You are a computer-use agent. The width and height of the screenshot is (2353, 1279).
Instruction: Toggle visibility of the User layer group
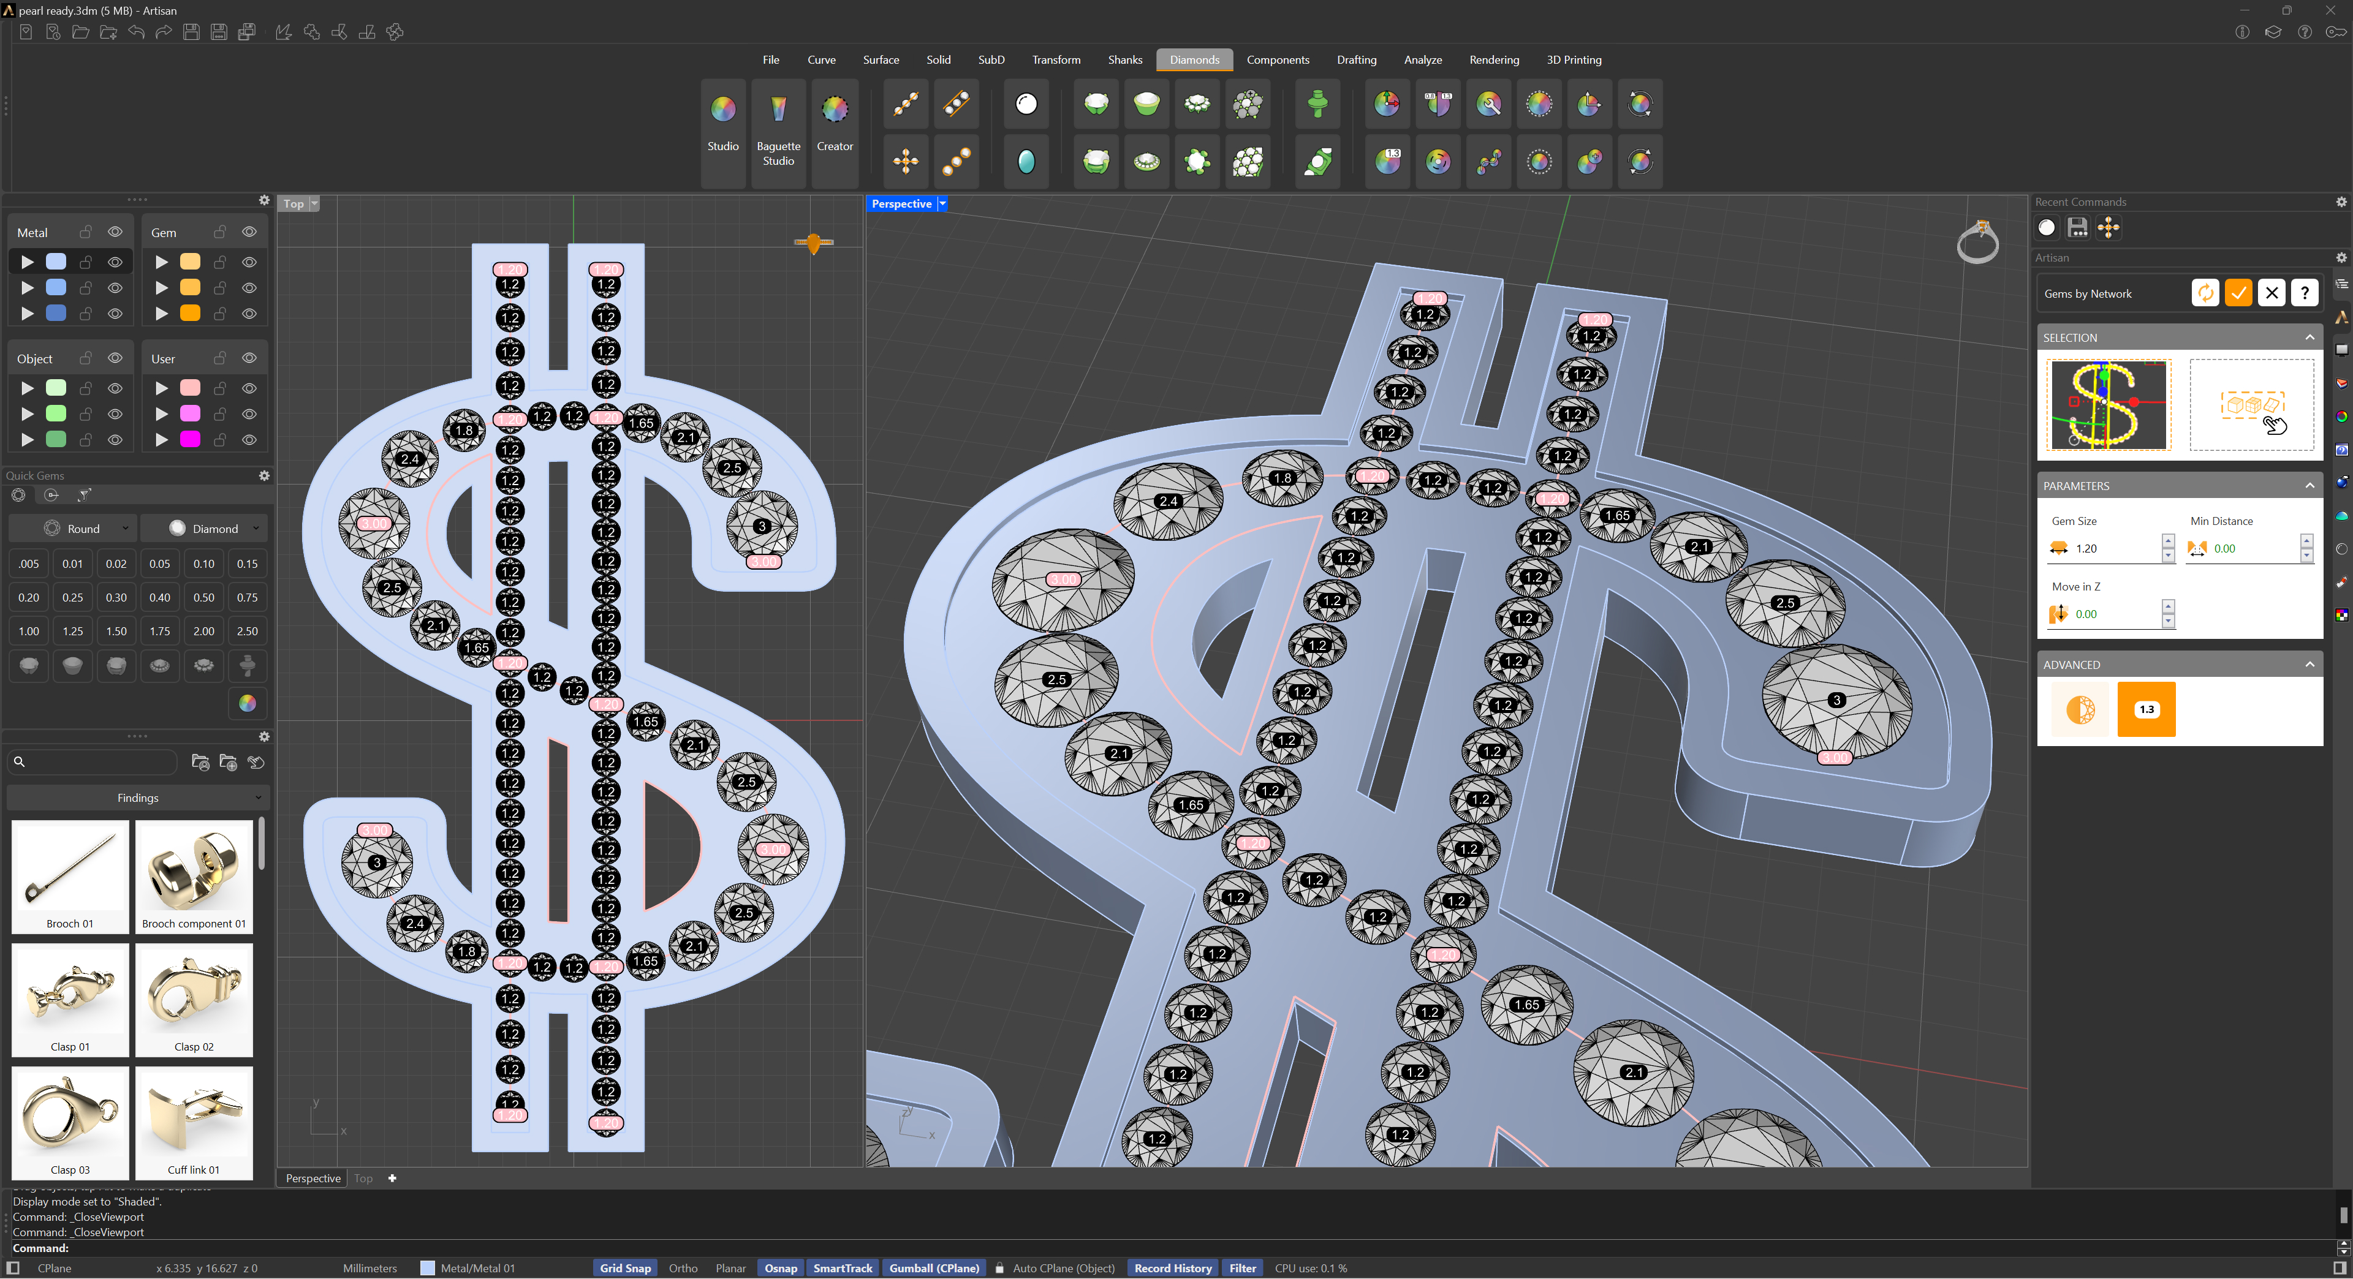249,358
